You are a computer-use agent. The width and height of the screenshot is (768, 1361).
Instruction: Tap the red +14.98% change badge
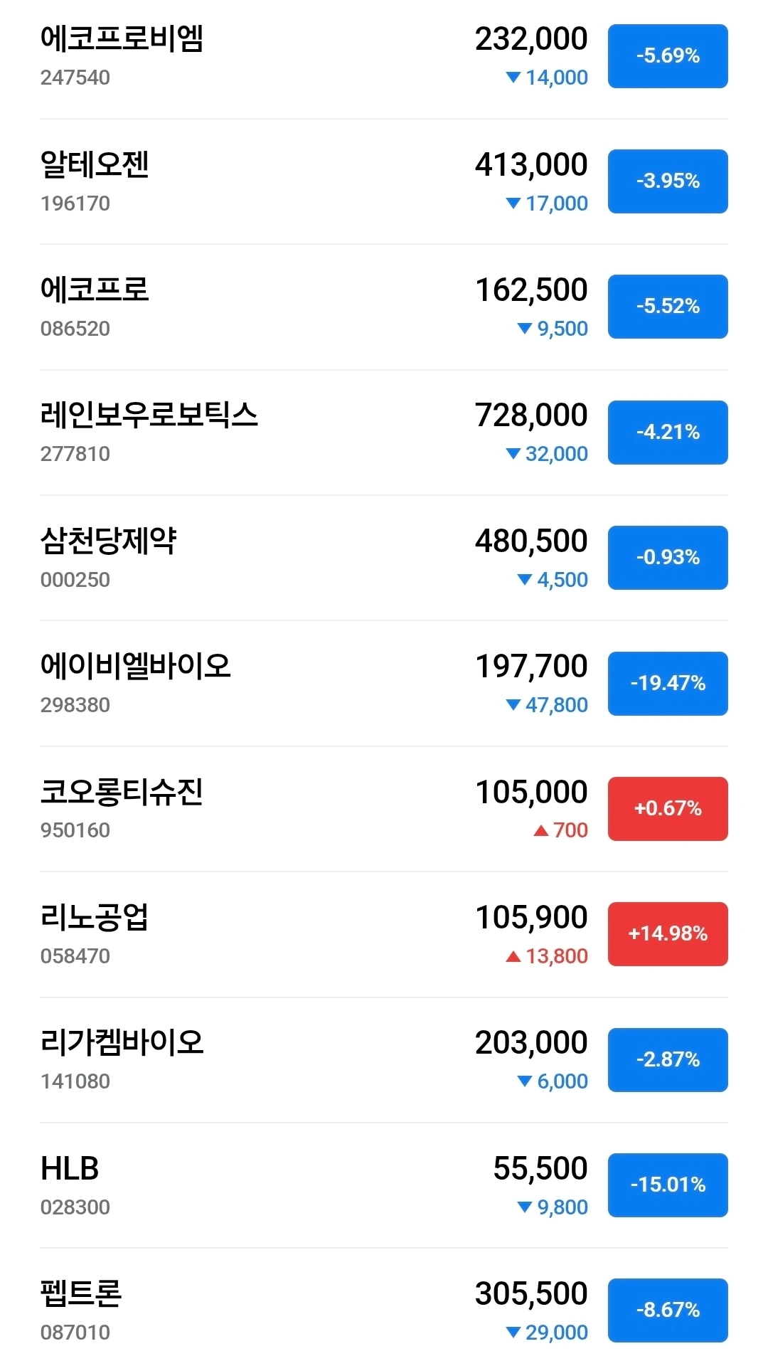tap(668, 934)
